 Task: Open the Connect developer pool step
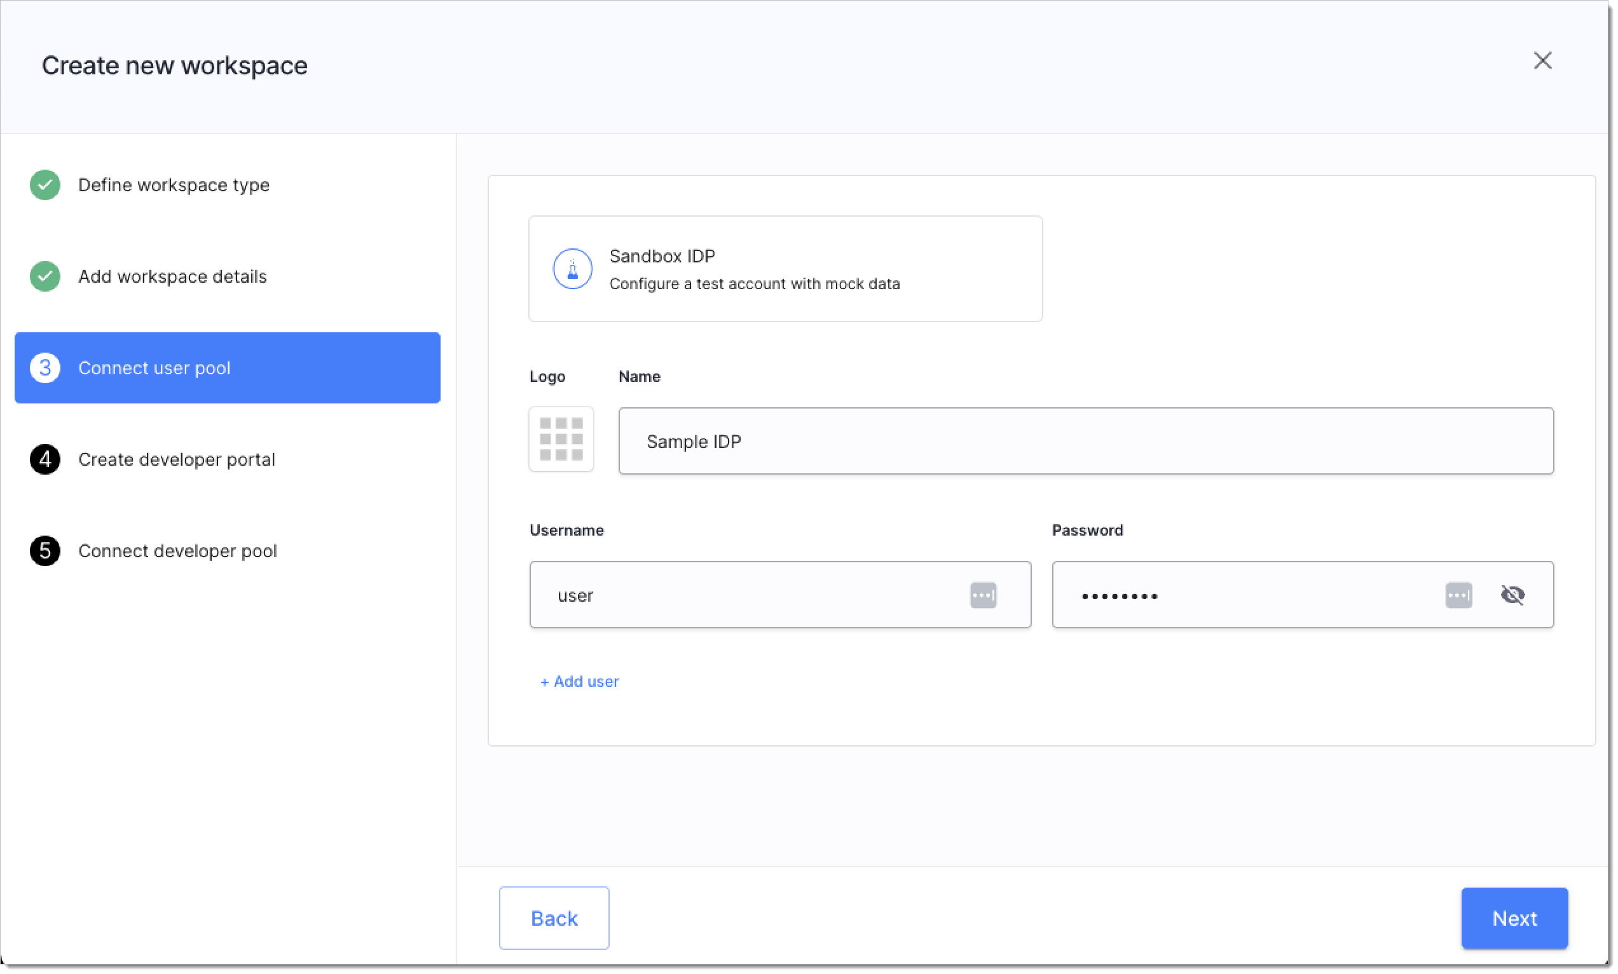[177, 551]
